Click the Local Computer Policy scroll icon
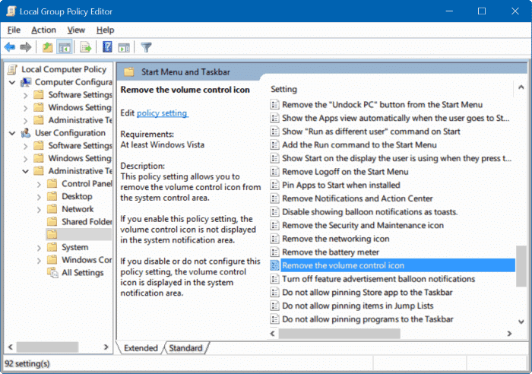 [x=12, y=69]
